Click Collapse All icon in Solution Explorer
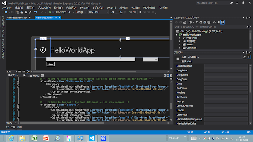The image size is (253, 142). [x=205, y=22]
